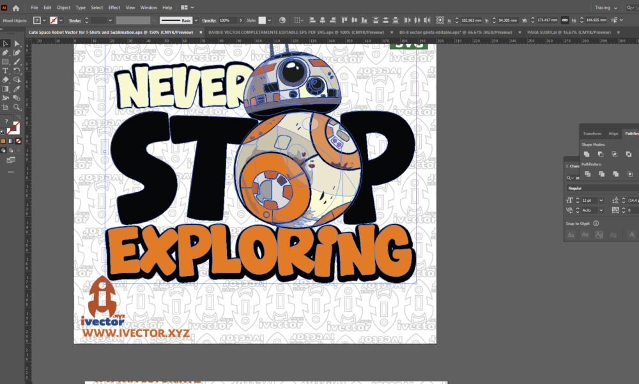This screenshot has width=639, height=384.
Task: Select the Selection tool arrow
Action: 5,43
